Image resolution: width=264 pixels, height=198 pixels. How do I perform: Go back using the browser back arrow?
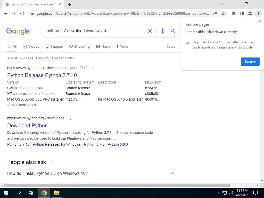(6, 13)
